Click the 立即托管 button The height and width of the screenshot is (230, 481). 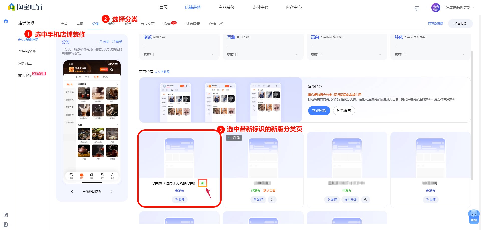pyautogui.click(x=319, y=111)
